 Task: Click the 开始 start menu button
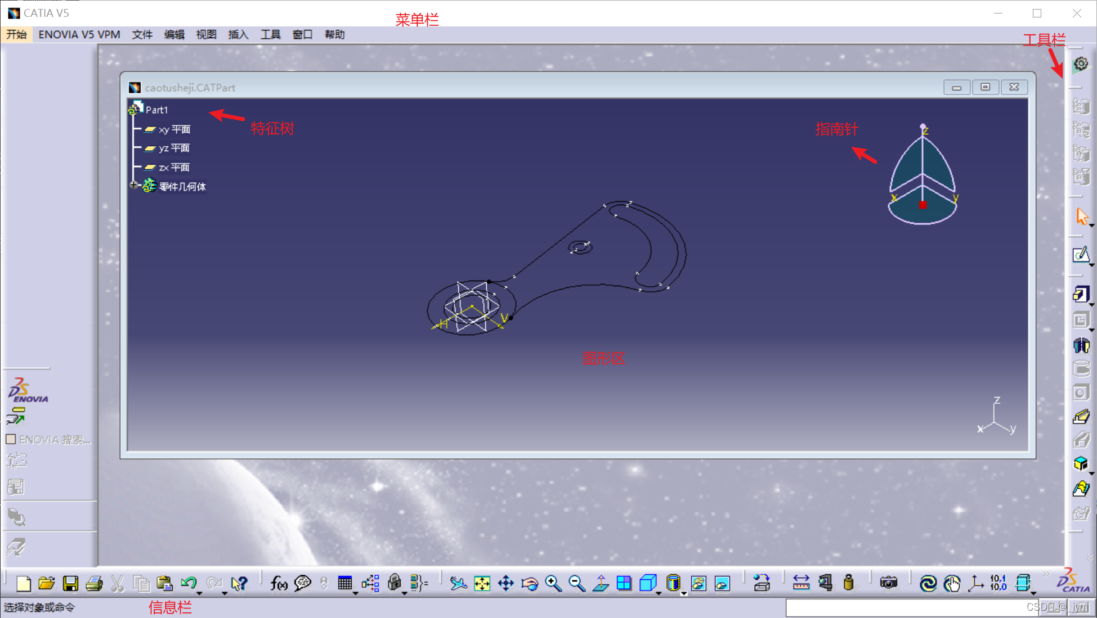tap(16, 34)
